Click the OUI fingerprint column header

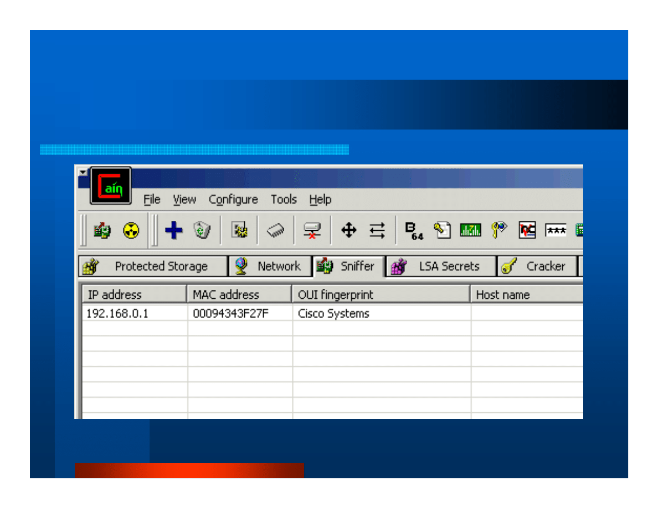pos(381,295)
